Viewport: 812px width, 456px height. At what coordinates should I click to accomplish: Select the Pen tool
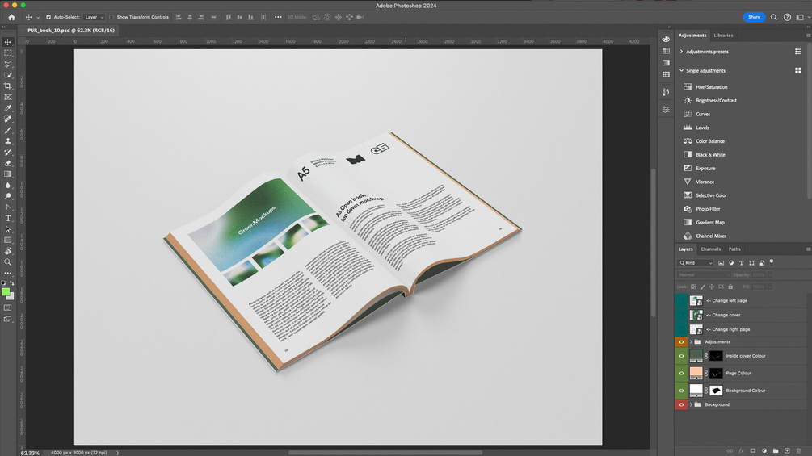[x=8, y=207]
